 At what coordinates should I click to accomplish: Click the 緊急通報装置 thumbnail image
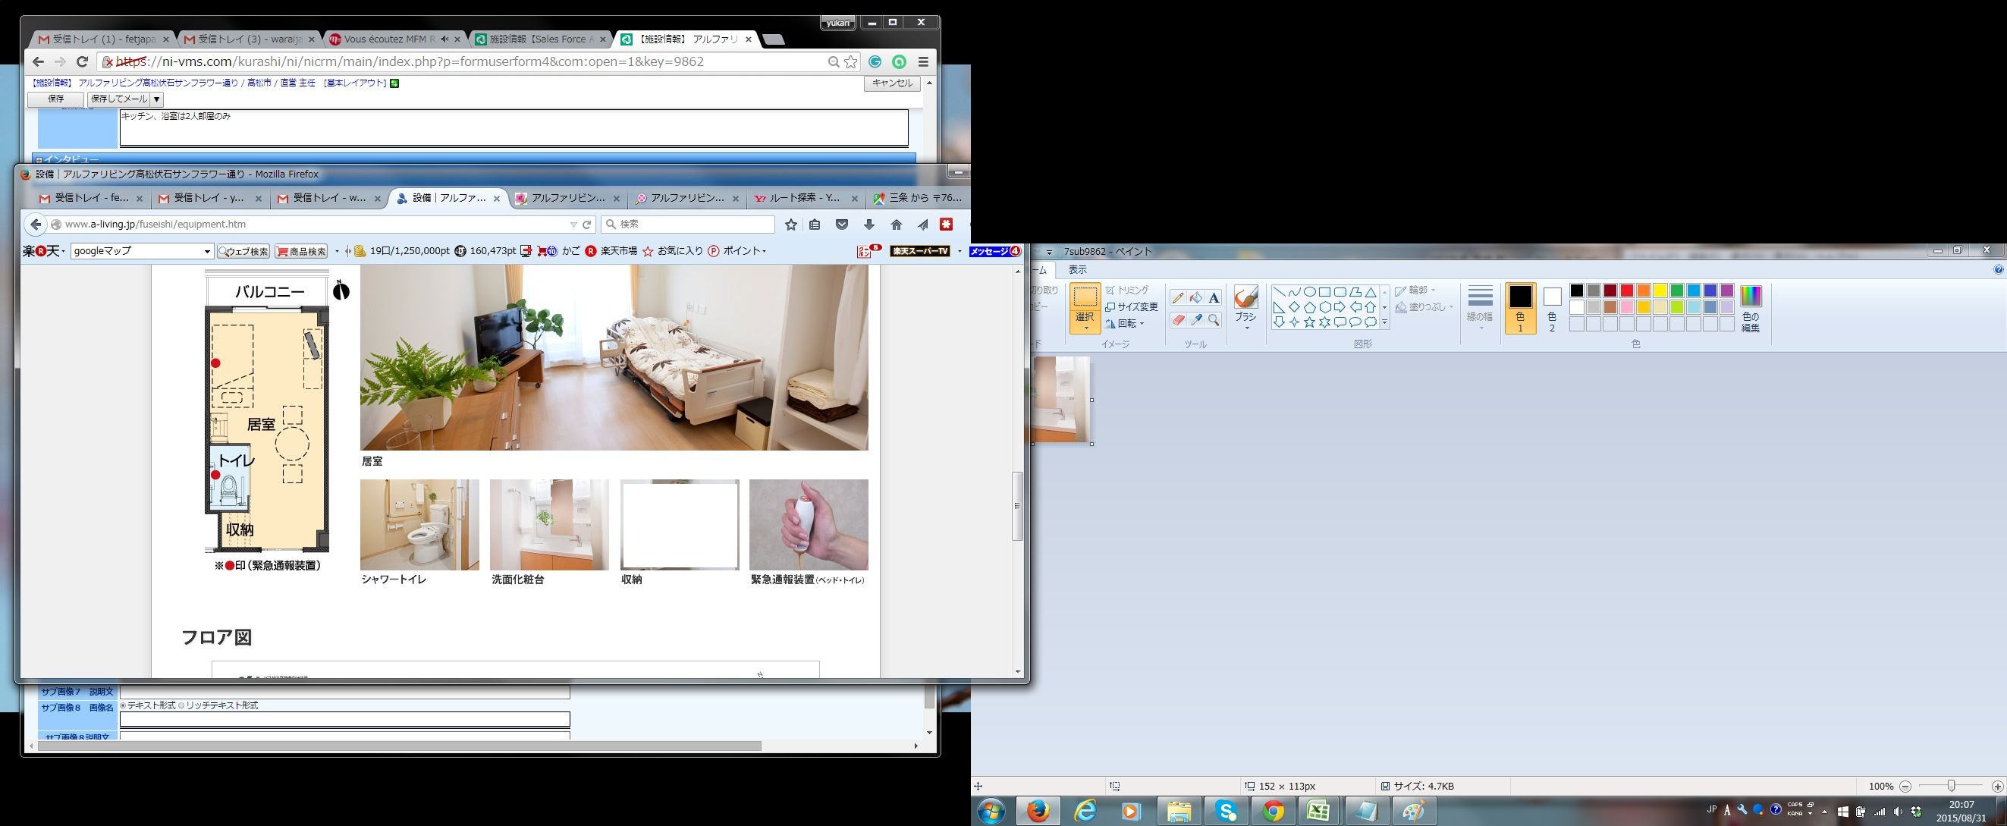809,524
